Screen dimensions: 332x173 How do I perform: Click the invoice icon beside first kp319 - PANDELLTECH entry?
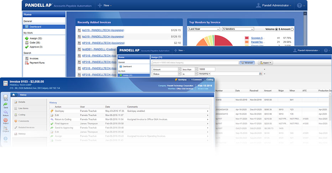coord(79,30)
